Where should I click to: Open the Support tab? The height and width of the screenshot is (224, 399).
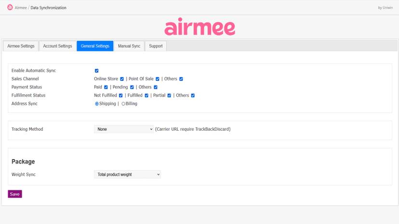[x=156, y=46]
